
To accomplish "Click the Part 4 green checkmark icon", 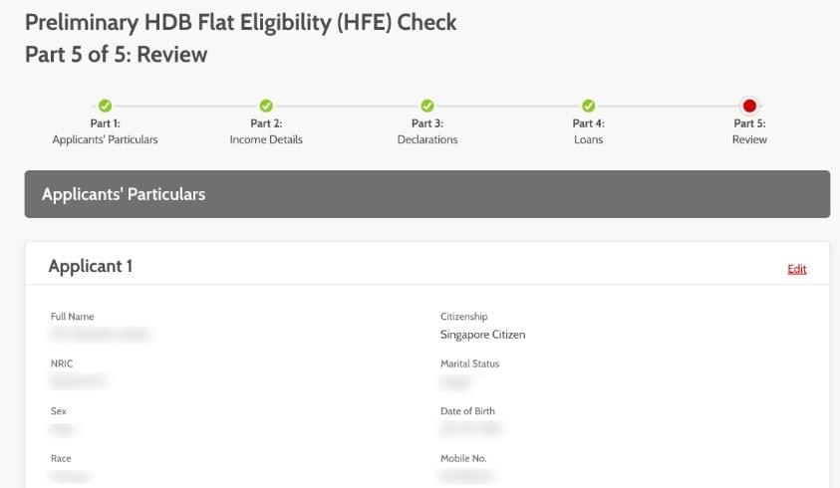I will pyautogui.click(x=588, y=106).
